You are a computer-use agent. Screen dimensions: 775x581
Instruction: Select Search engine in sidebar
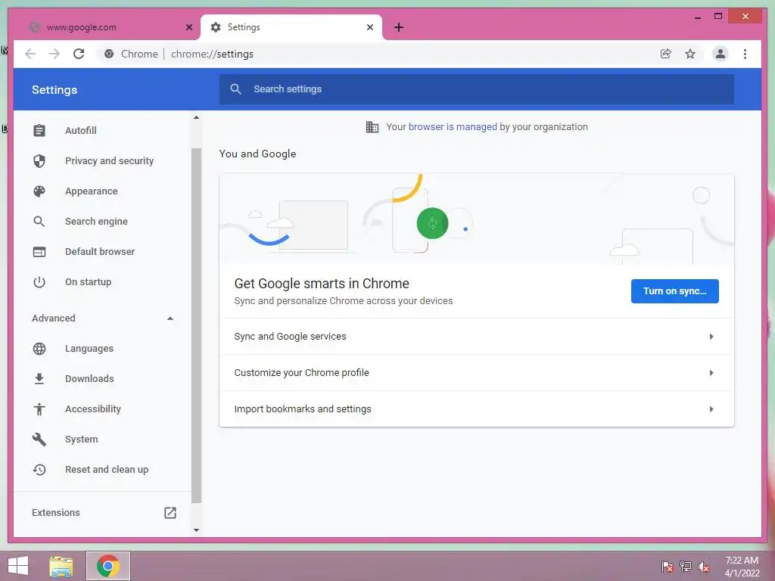pyautogui.click(x=96, y=222)
